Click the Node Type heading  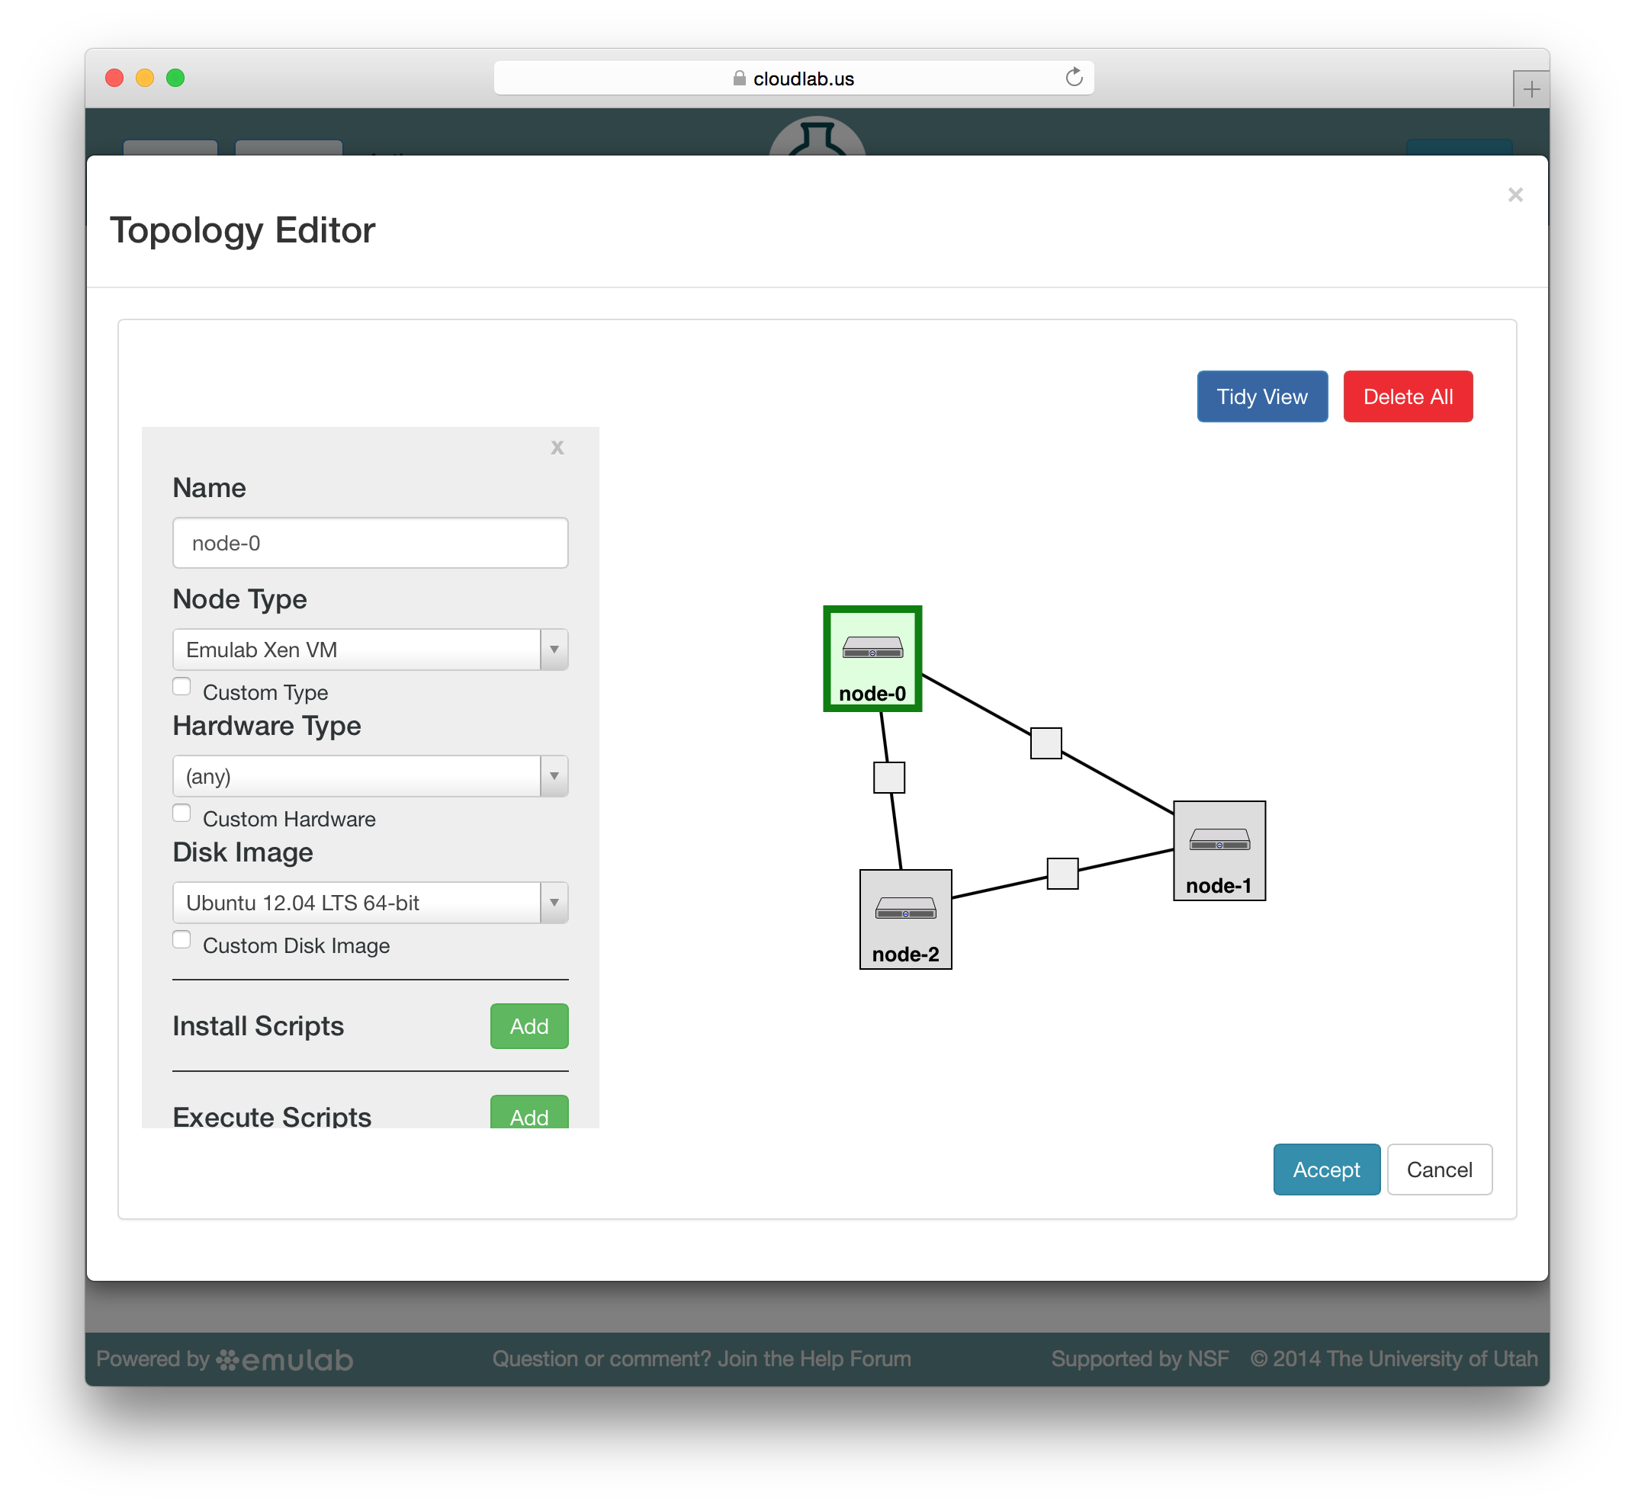240,599
